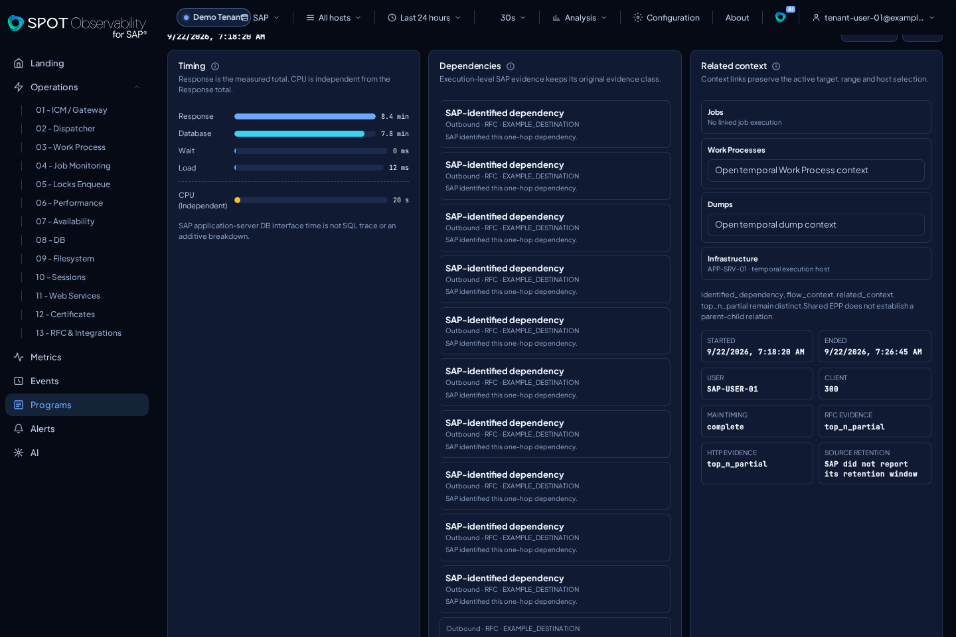Image resolution: width=956 pixels, height=637 pixels.
Task: Open Alerts via the bell icon
Action: (19, 429)
